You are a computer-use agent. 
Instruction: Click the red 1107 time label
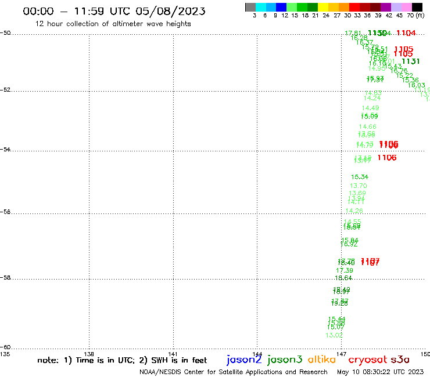click(x=370, y=262)
